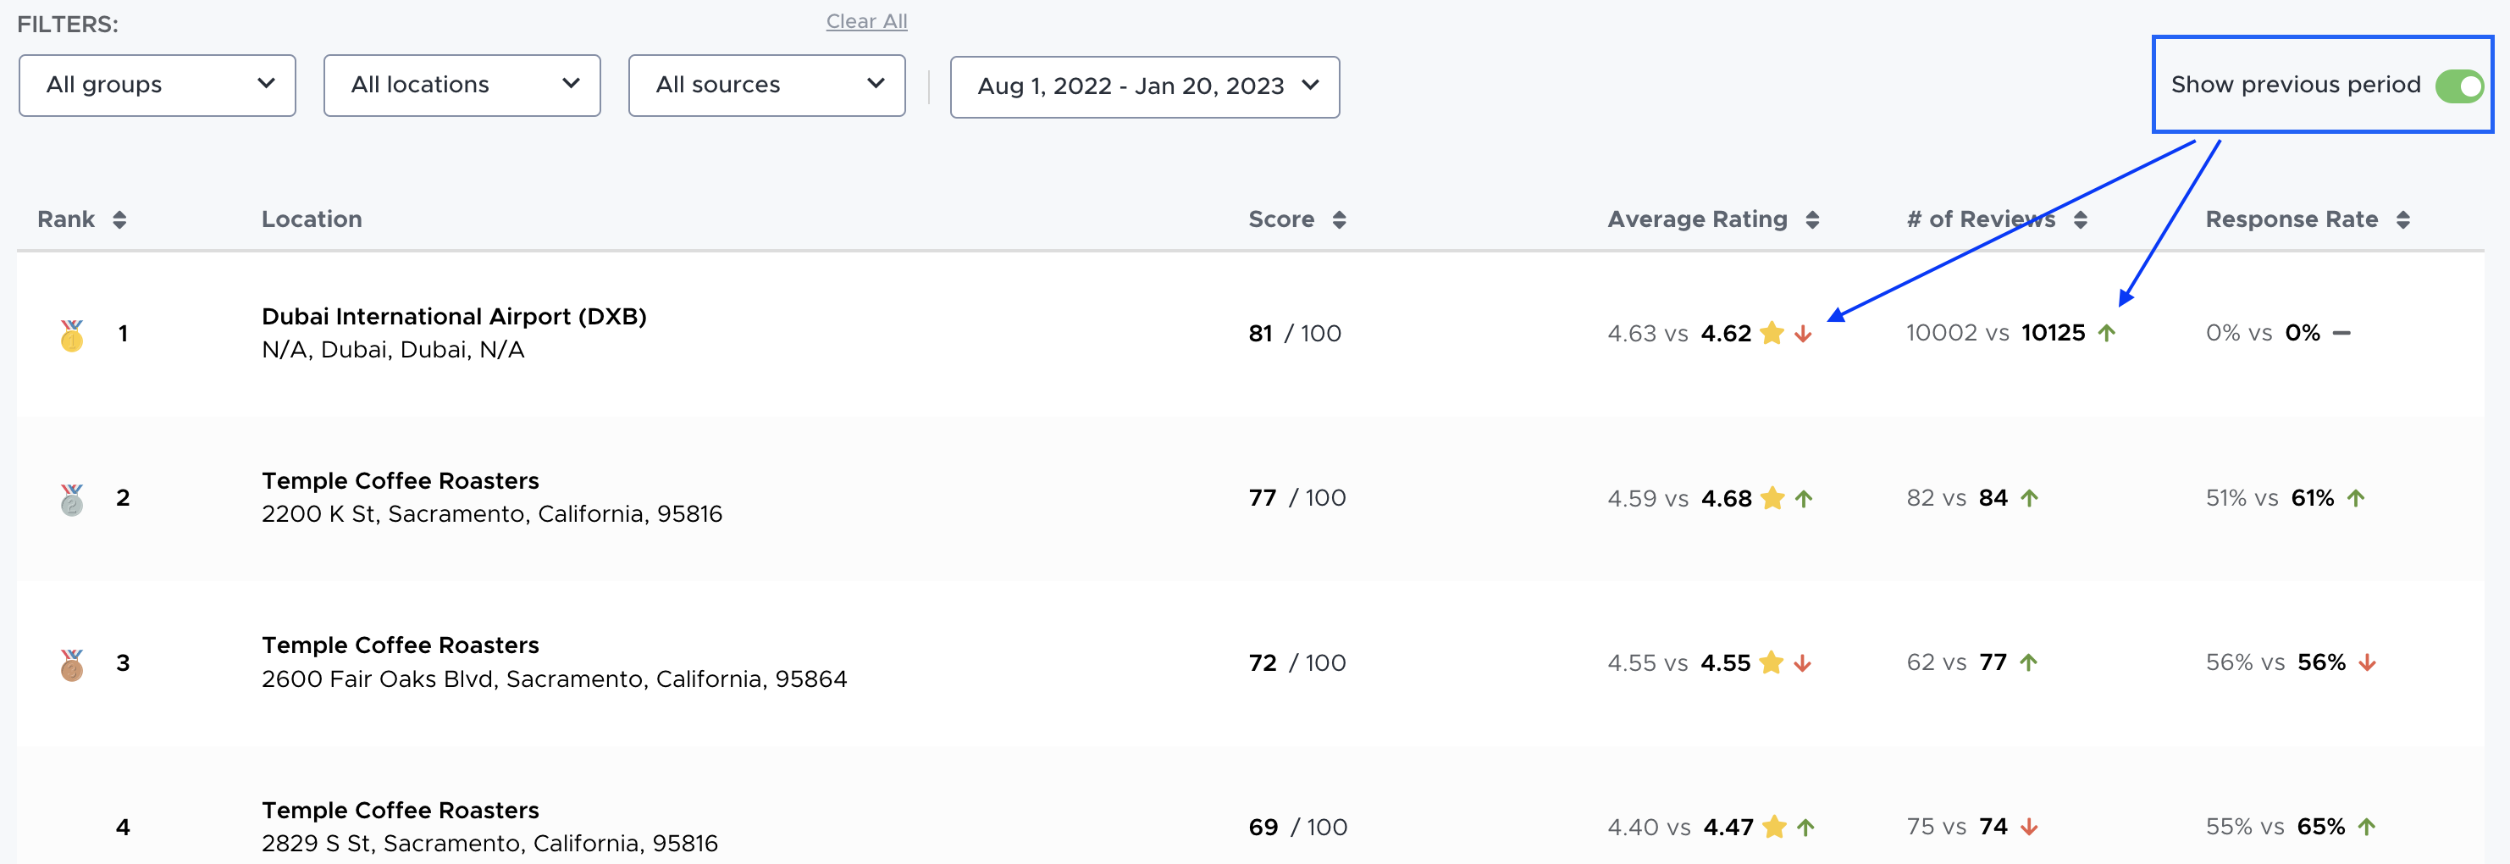
Task: Click the review count 62 vs 77
Action: [x=1956, y=663]
